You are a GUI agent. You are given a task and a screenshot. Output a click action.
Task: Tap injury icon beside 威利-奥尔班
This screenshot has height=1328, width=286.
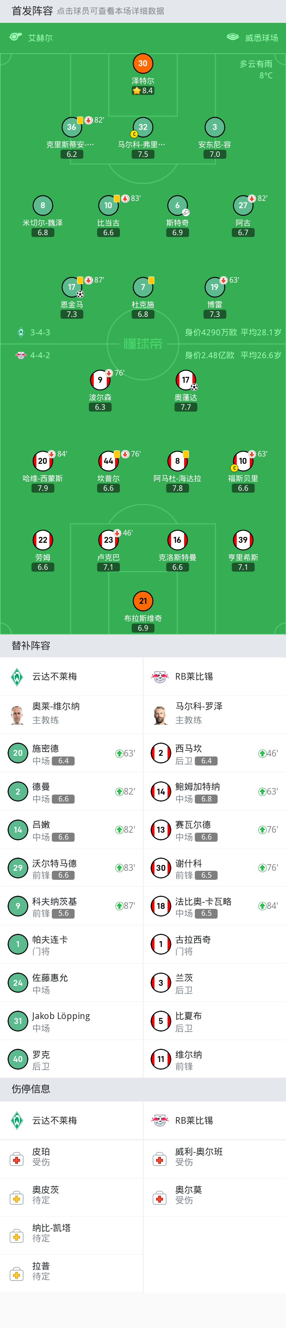(x=160, y=1159)
